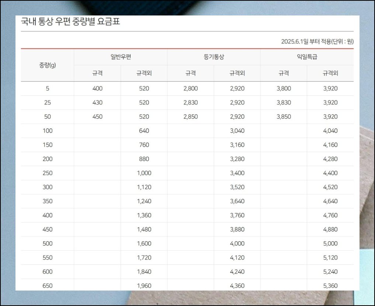
Task: Click fee '640' in the 100g row
Action: (144, 131)
